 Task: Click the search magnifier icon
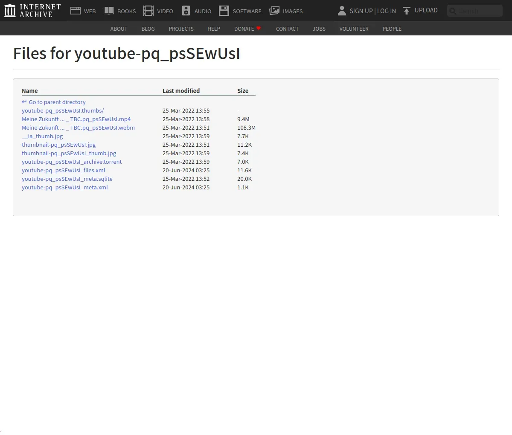(x=453, y=11)
